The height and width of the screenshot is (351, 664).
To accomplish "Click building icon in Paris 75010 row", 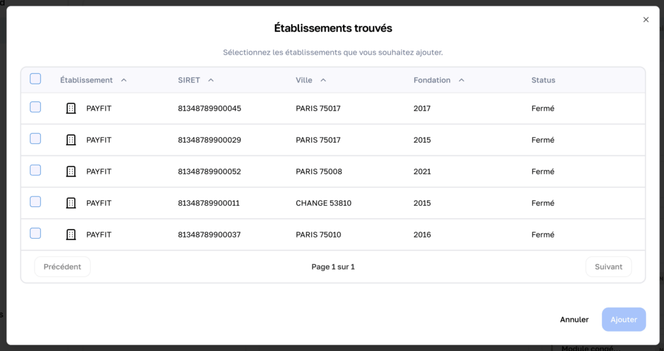I will [71, 234].
